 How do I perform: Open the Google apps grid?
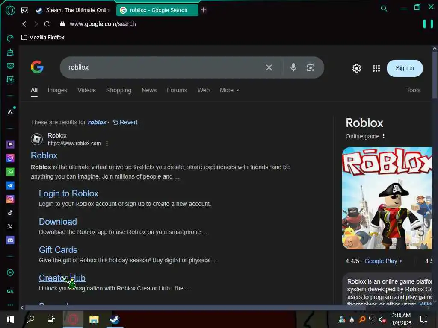[376, 68]
